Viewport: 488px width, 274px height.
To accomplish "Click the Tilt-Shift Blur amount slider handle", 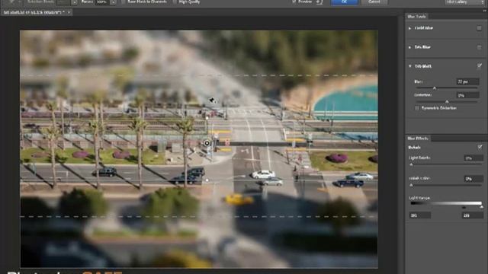I will pyautogui.click(x=435, y=88).
